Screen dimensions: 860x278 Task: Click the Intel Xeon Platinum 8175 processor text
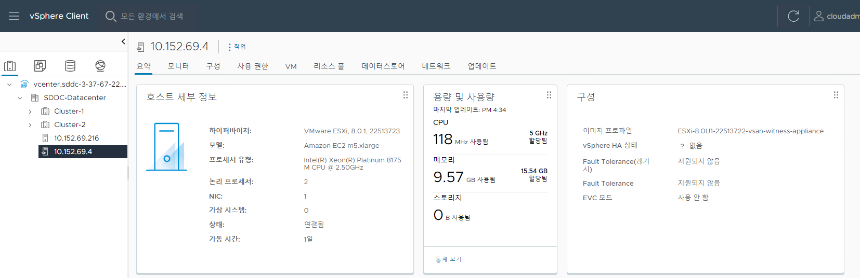353,164
